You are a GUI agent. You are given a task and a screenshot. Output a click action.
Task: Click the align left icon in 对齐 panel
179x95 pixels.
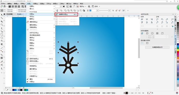[142, 19]
